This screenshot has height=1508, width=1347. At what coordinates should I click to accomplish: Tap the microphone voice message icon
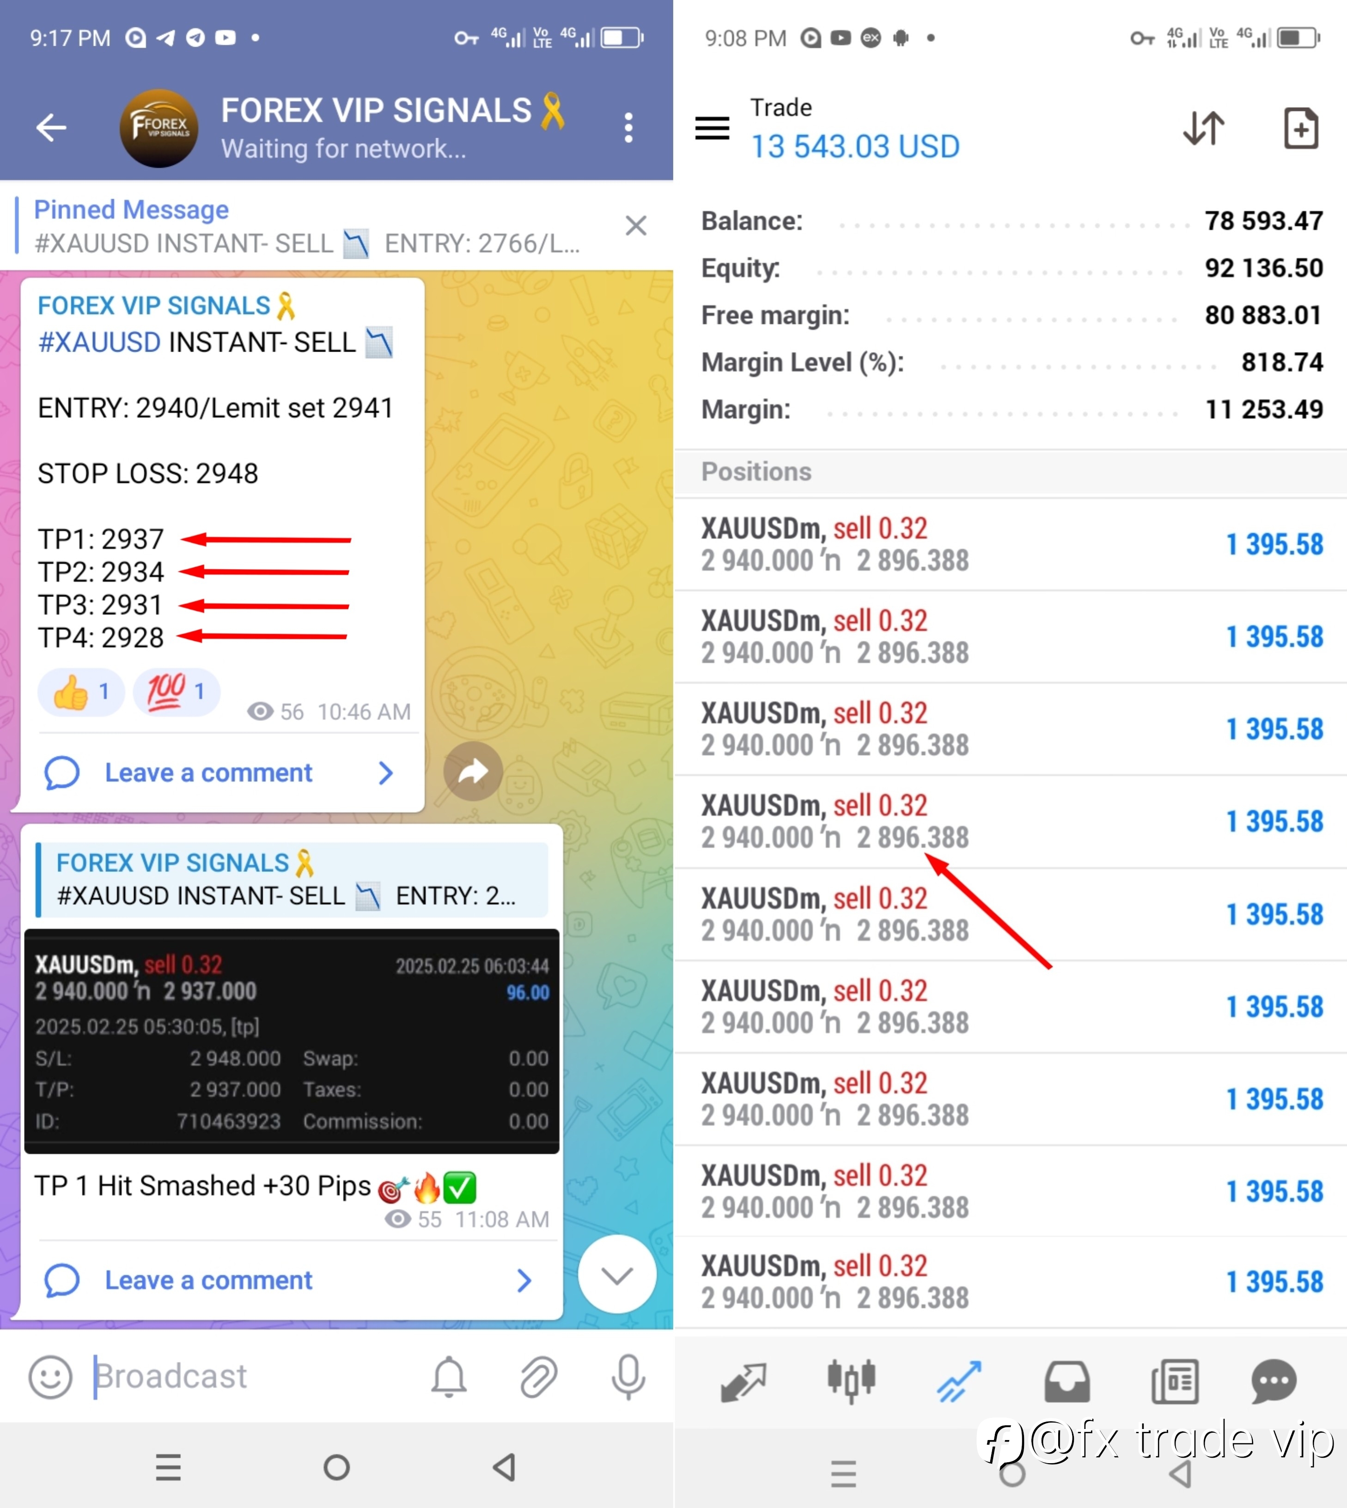pos(628,1377)
